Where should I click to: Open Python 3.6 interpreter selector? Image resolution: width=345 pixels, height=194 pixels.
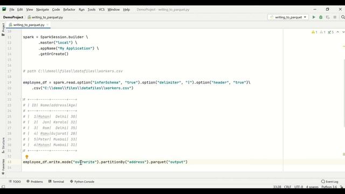[x=329, y=187]
